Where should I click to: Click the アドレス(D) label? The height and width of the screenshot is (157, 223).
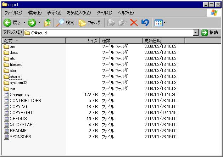pyautogui.click(x=12, y=32)
